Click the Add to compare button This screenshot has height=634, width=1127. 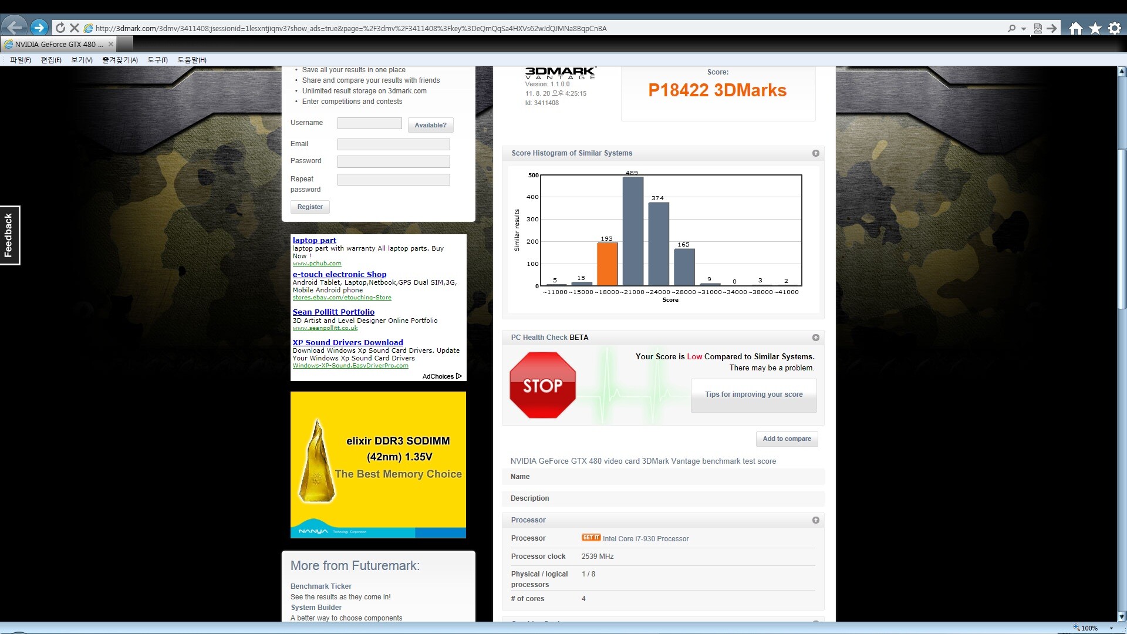click(787, 439)
